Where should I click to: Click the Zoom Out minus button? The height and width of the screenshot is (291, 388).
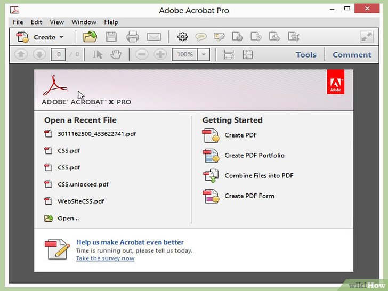click(x=142, y=54)
